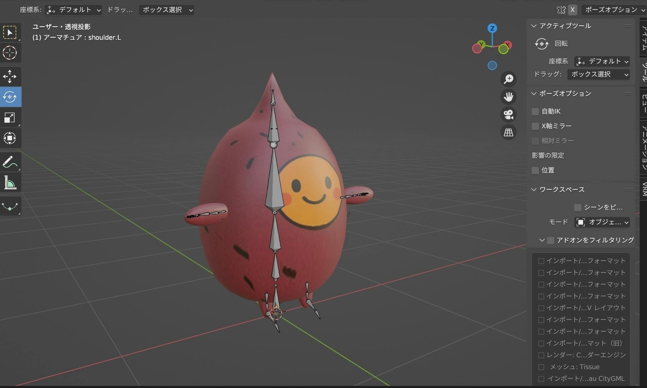Viewport: 647px width, 388px height.
Task: Check the 位置 option under 影響の限定
Action: [535, 170]
